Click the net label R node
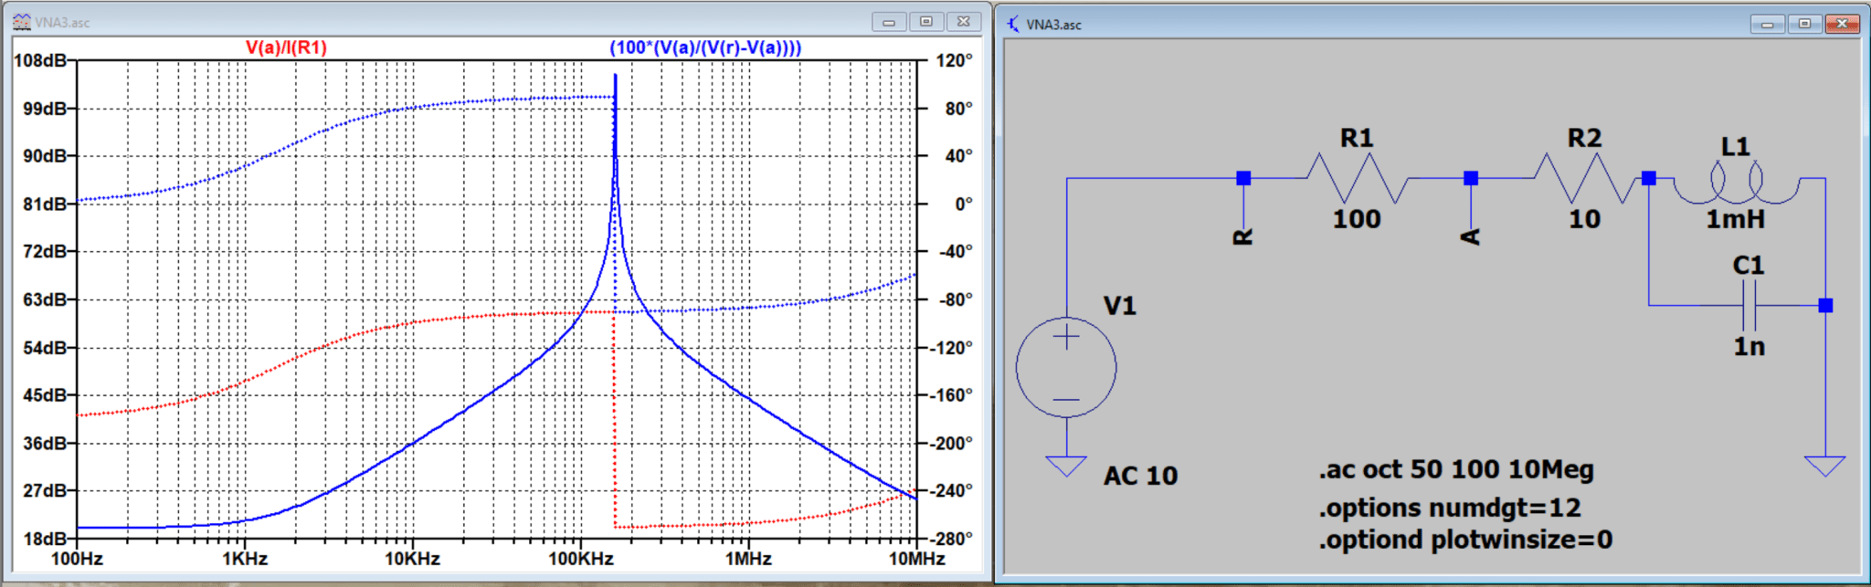This screenshot has height=587, width=1871. pos(1243,236)
